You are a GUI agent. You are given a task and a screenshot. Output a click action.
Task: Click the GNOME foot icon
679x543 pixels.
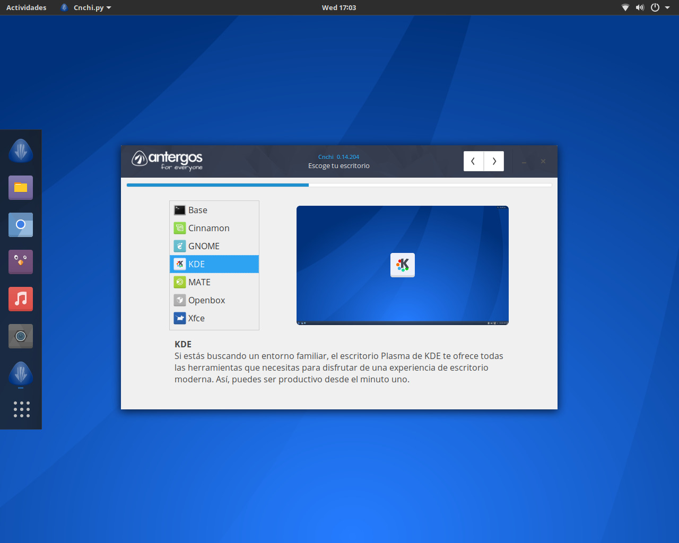click(x=180, y=246)
